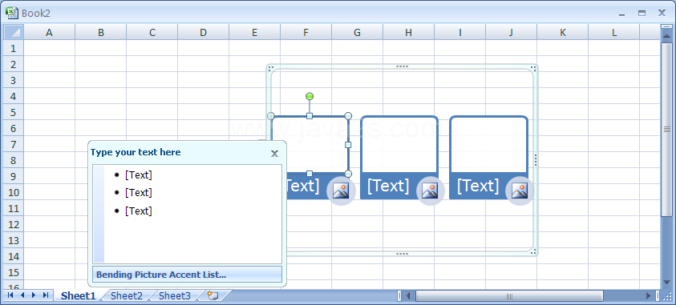Image resolution: width=676 pixels, height=305 pixels.
Task: Select row 12 header
Action: [x=13, y=225]
